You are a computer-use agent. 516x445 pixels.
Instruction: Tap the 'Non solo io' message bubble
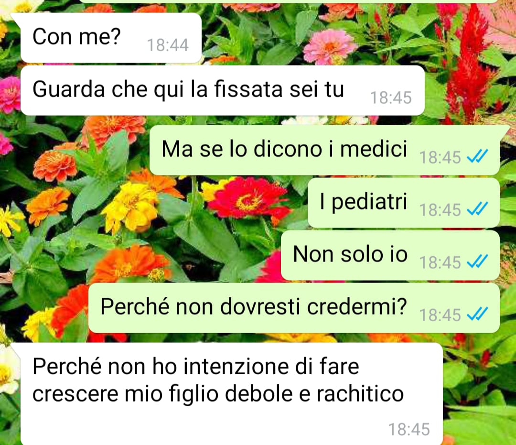(390, 255)
